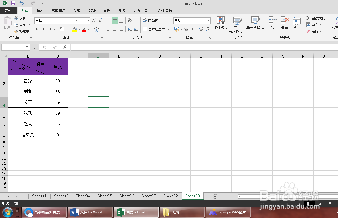Select the Format Painter (格式刷)
This screenshot has height=218, width=338.
coord(22,31)
